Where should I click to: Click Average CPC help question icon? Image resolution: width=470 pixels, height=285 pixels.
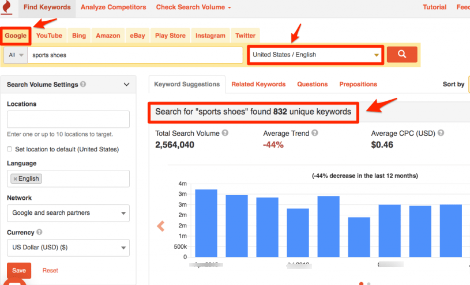coord(441,133)
